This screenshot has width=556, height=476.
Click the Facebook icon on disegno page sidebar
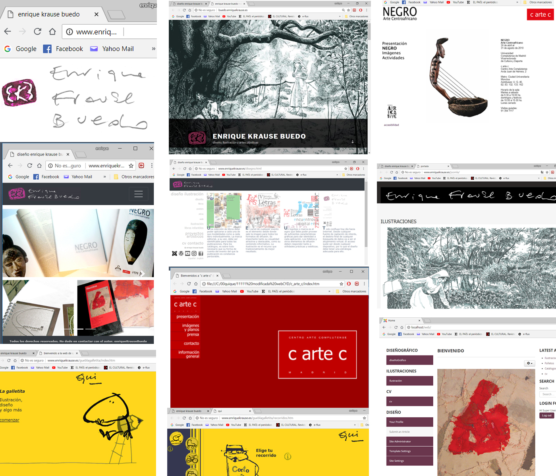(x=201, y=253)
